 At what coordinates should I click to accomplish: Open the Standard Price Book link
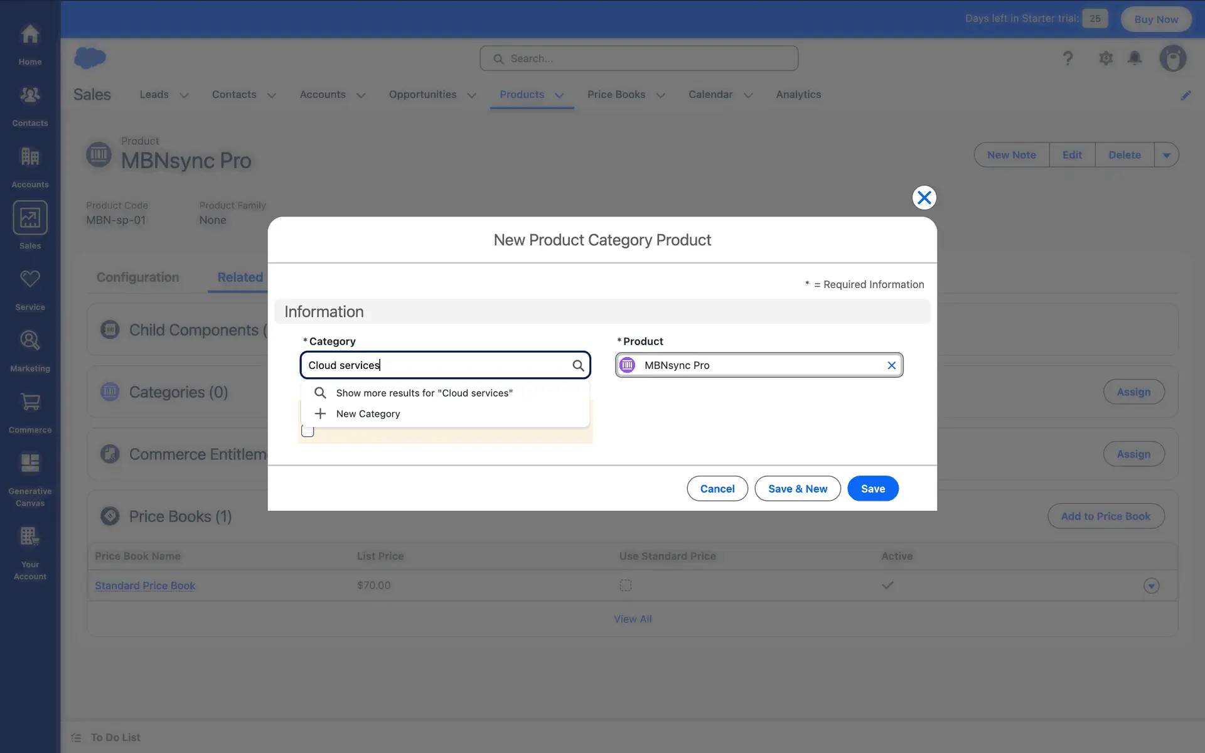[x=145, y=585]
